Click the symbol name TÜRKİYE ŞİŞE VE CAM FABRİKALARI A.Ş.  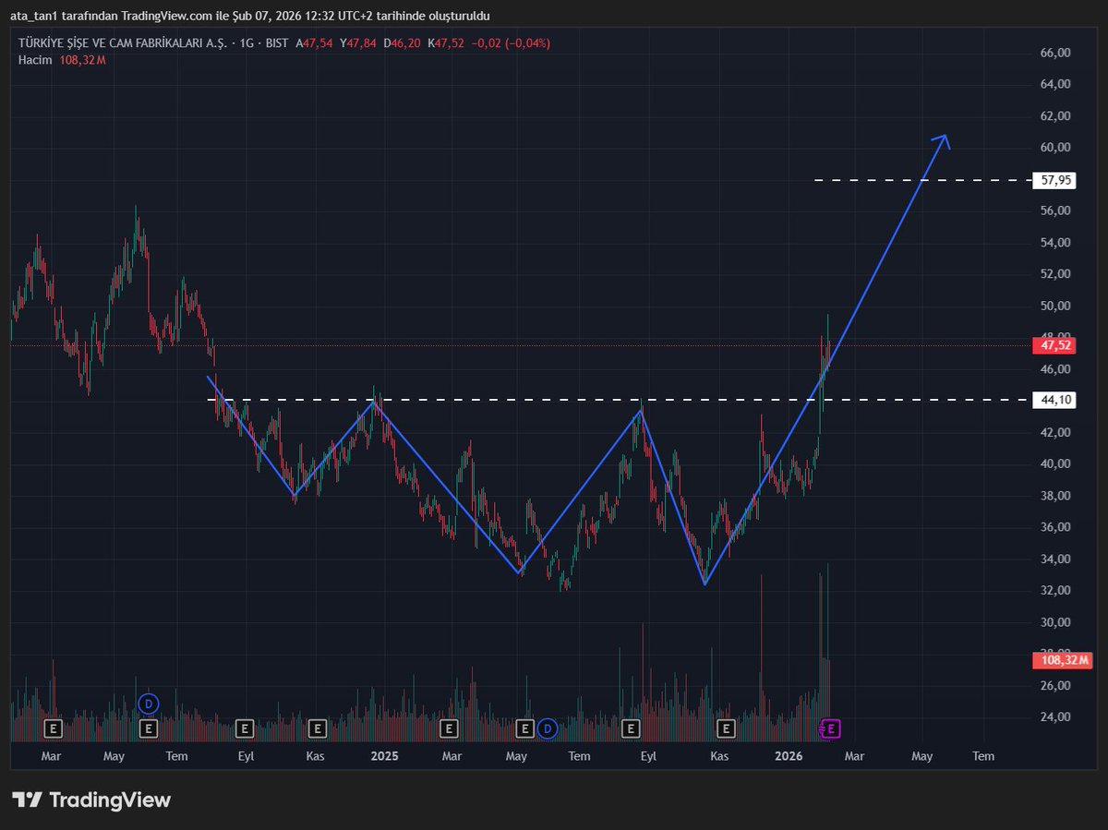point(122,43)
